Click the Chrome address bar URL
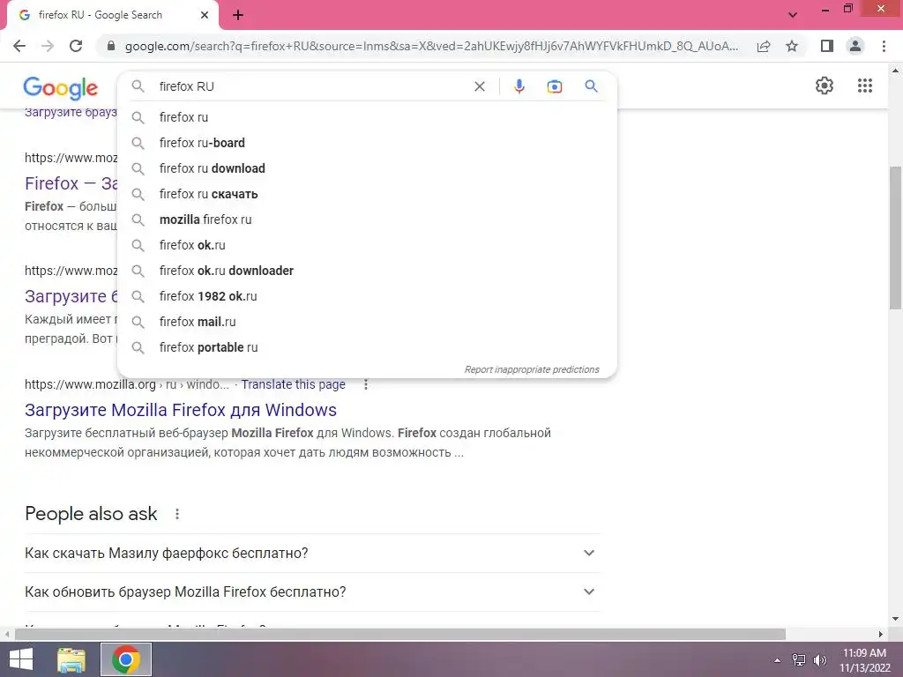The width and height of the screenshot is (903, 677). tap(431, 46)
